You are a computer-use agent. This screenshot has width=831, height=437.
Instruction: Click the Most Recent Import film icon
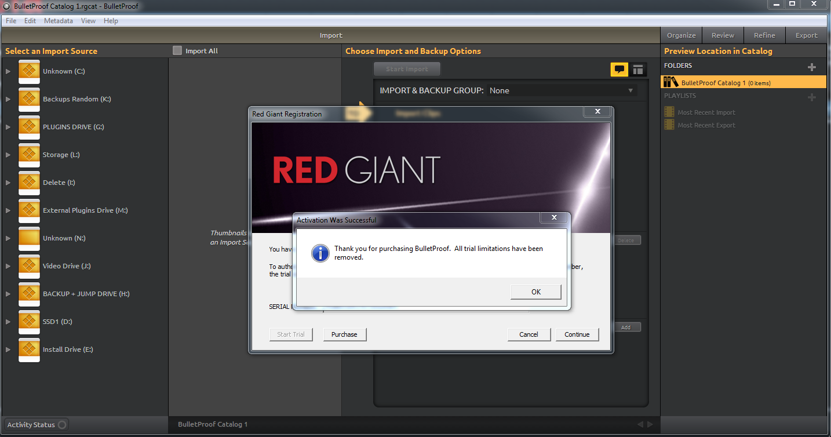click(669, 112)
